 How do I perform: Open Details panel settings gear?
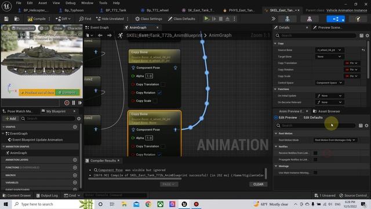point(367,35)
